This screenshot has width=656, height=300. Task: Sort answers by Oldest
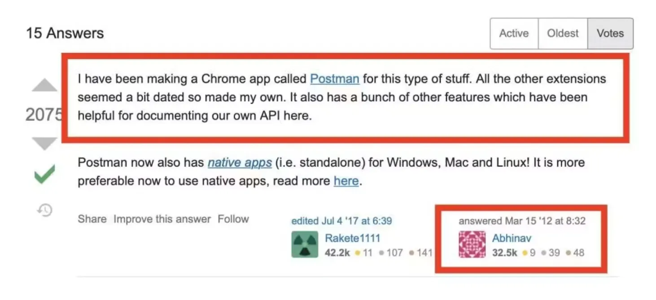click(563, 33)
